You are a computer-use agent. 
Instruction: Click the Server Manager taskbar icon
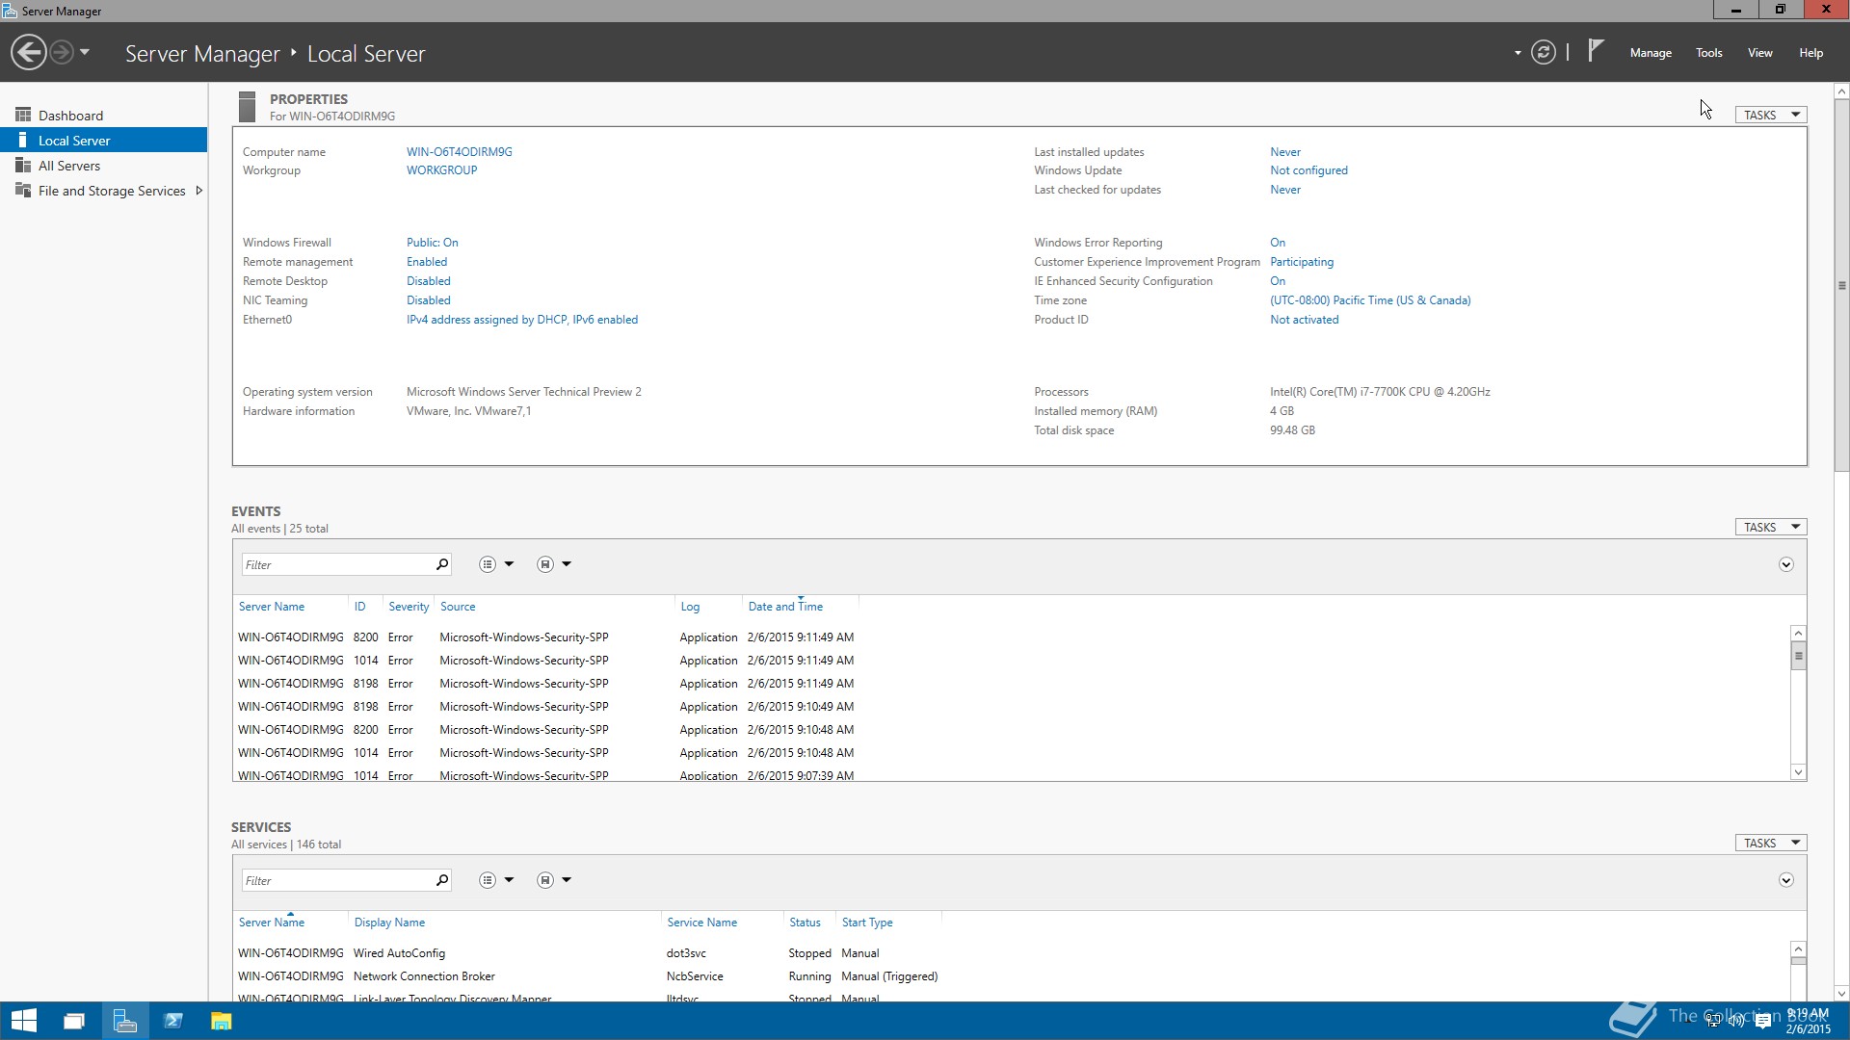(x=124, y=1021)
